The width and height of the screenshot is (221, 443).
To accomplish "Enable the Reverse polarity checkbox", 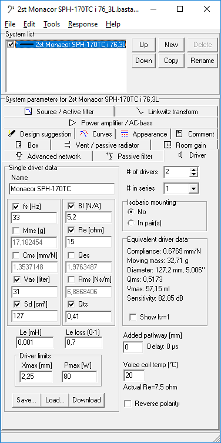I will 128,404.
